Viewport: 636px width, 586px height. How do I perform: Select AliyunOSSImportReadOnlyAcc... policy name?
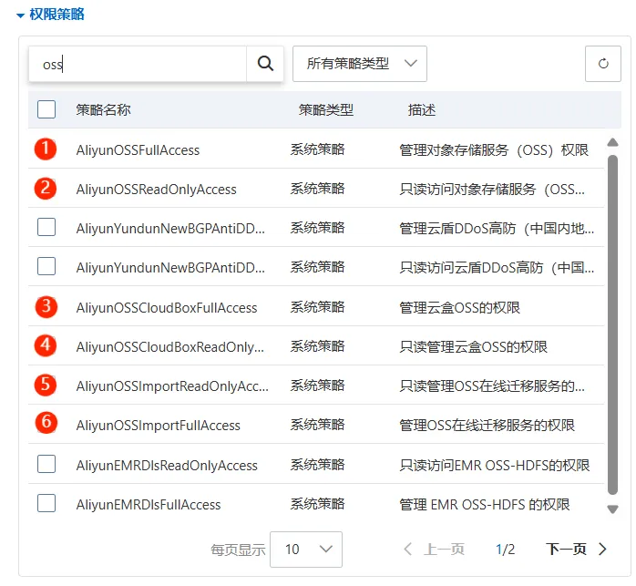click(172, 386)
